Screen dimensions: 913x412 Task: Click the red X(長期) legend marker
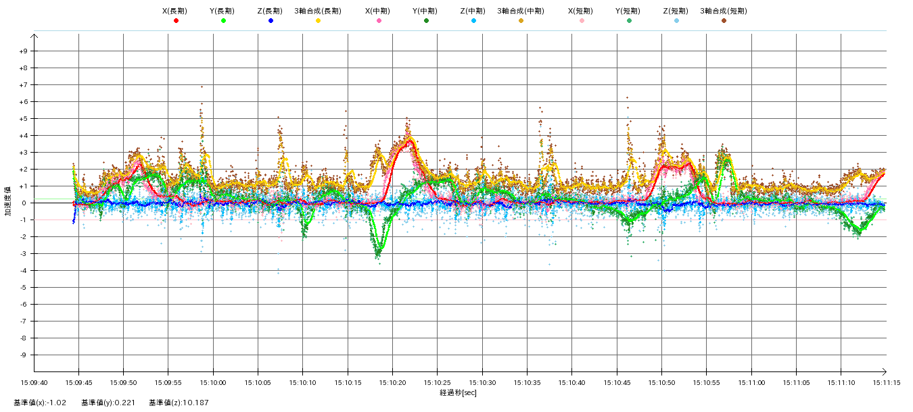[176, 21]
